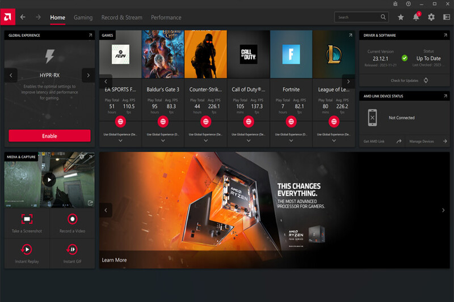This screenshot has width=454, height=302.
Task: Click the Take a Screenshot icon
Action: pos(27,219)
